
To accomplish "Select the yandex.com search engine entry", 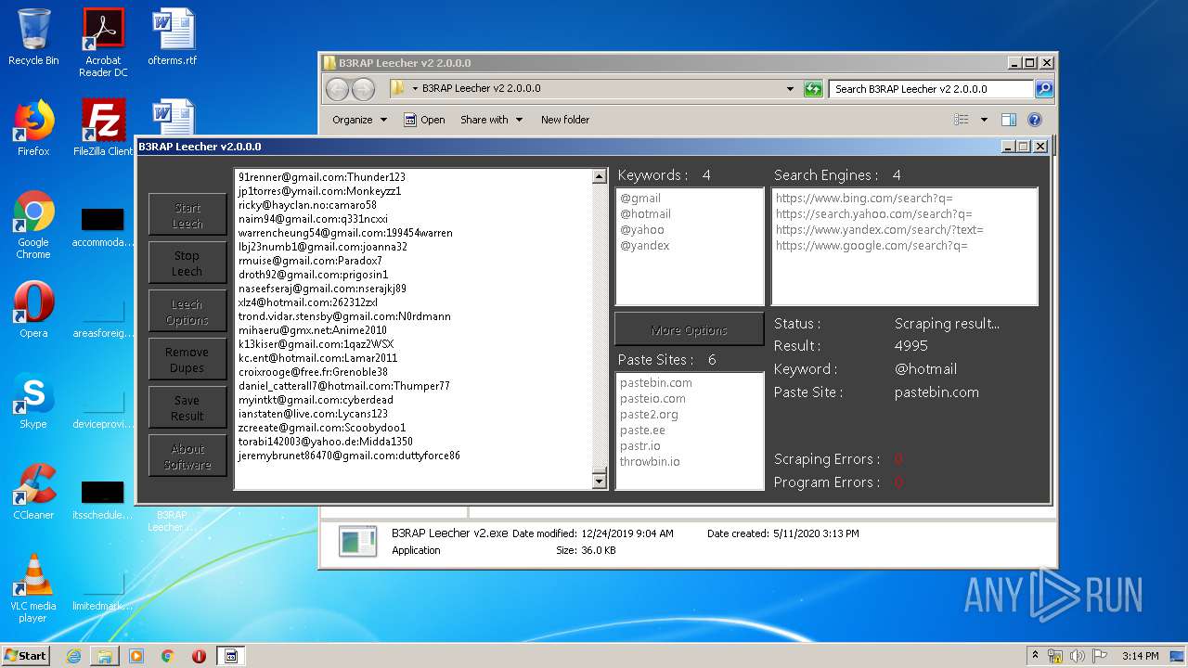I will point(879,229).
